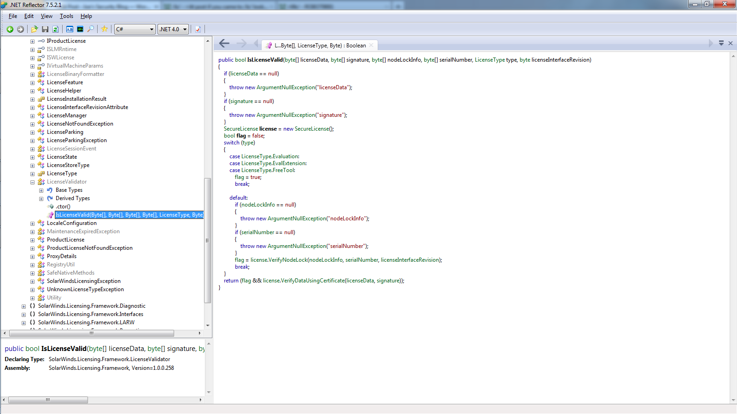Screen dimensions: 737x414
Task: Select LicenseInstallationResult in tree
Action: (76, 99)
